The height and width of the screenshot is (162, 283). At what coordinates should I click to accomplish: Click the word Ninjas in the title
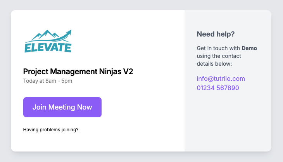click(109, 71)
